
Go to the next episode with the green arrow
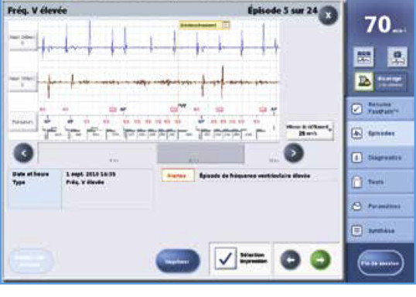point(320,260)
